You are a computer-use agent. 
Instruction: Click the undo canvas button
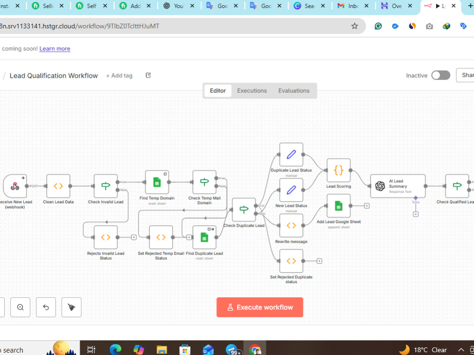click(x=46, y=307)
